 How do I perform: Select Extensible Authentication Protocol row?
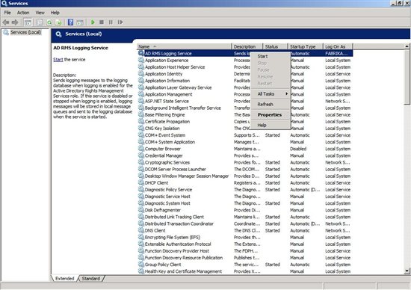pyautogui.click(x=245, y=244)
